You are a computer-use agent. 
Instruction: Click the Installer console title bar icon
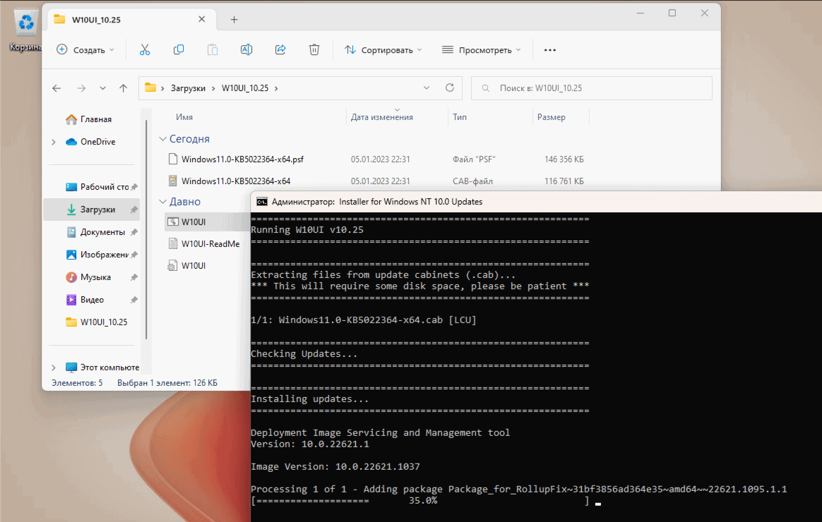coord(261,202)
